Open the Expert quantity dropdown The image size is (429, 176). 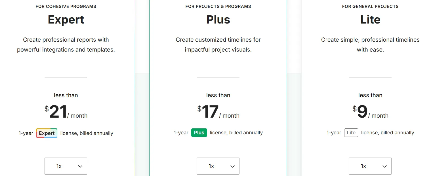pos(66,166)
